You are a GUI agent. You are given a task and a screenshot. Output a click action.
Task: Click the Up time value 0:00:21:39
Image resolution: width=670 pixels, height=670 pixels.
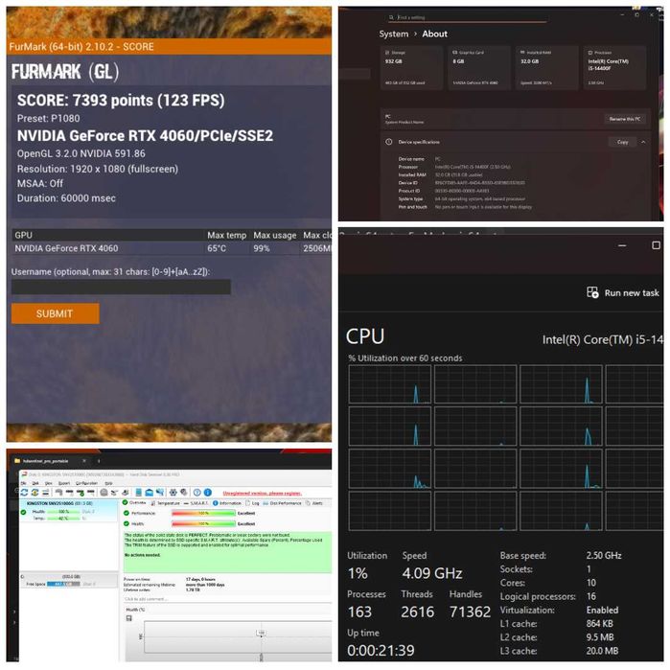(381, 650)
